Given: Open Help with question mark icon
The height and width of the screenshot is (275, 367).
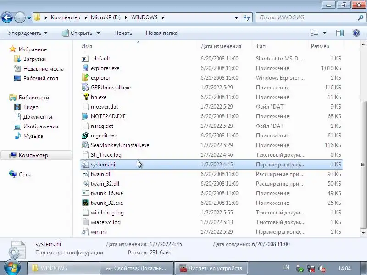Looking at the screenshot, I should point(356,33).
